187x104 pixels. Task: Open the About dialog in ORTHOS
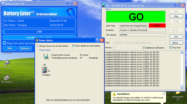point(176,43)
